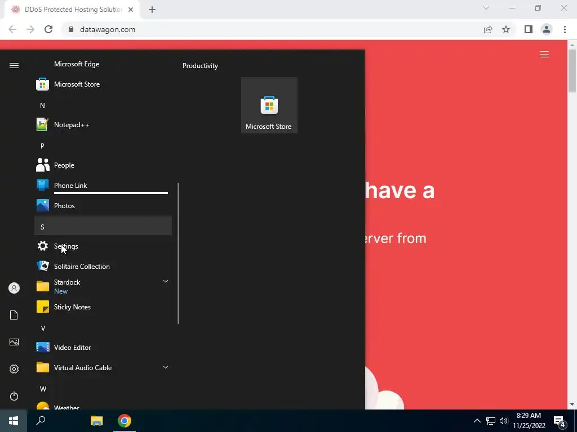Show hidden system tray icons
577x432 pixels.
[x=477, y=421]
